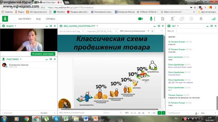This screenshot has height=122, width=218.
Task: Go to the next slide
Action: pos(163,113)
